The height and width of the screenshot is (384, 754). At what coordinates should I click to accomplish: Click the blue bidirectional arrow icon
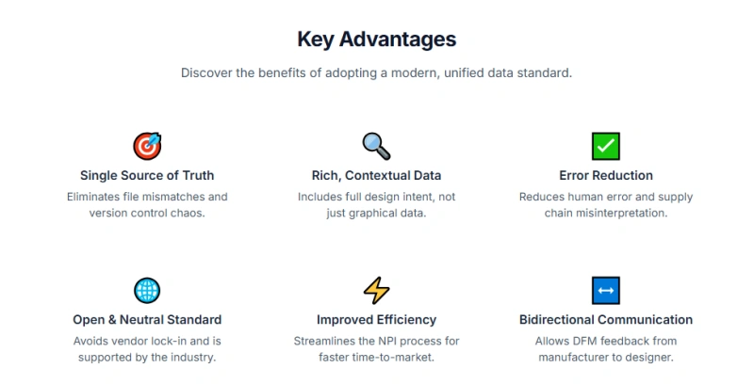click(605, 290)
